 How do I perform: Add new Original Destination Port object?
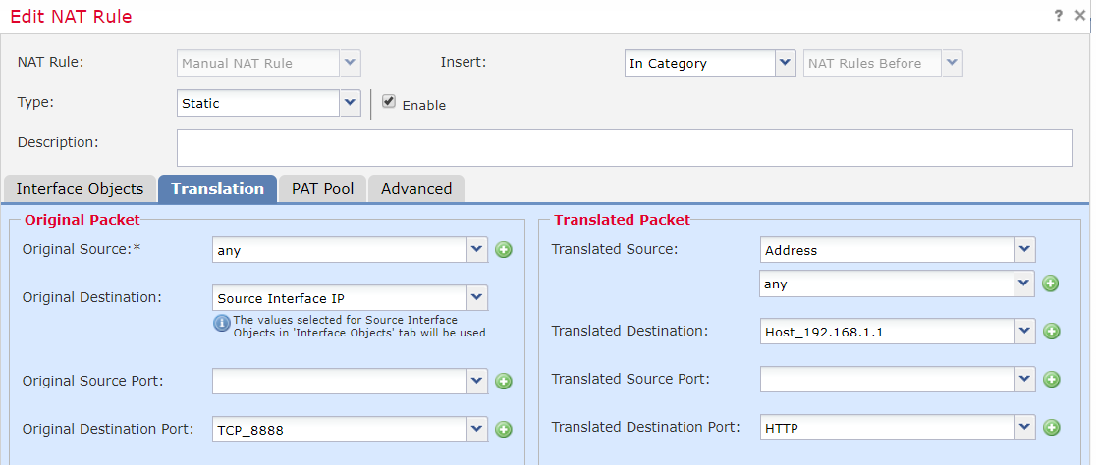pos(504,429)
